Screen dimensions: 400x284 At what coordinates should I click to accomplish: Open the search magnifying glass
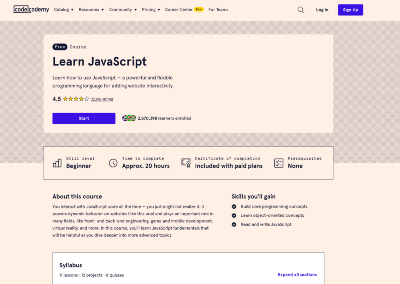pos(300,10)
